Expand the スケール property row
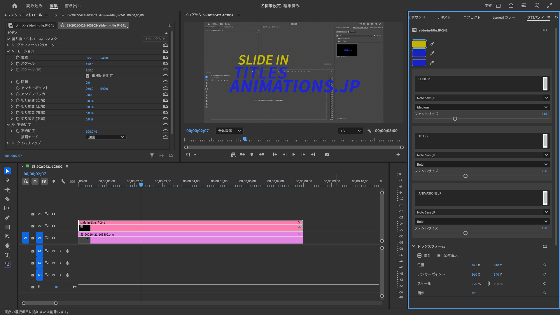Image resolution: width=560 pixels, height=315 pixels. pos(12,64)
